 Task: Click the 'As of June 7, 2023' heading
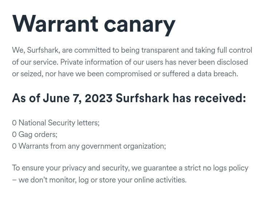pyautogui.click(x=129, y=98)
